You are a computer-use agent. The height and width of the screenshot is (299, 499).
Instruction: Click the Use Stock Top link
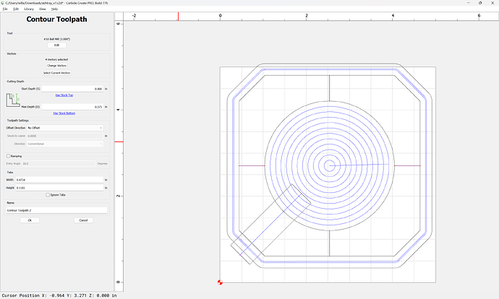tap(64, 95)
